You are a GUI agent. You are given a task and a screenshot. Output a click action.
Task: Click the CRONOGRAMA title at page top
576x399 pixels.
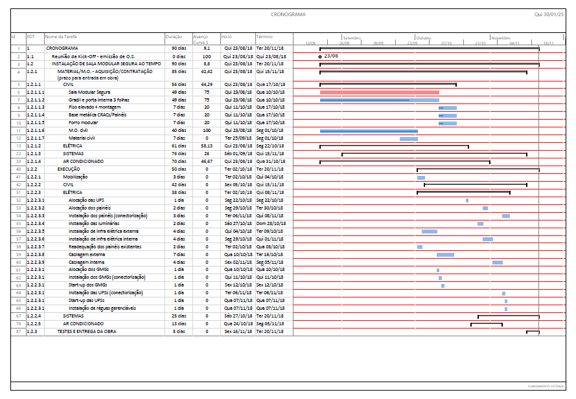click(x=288, y=14)
